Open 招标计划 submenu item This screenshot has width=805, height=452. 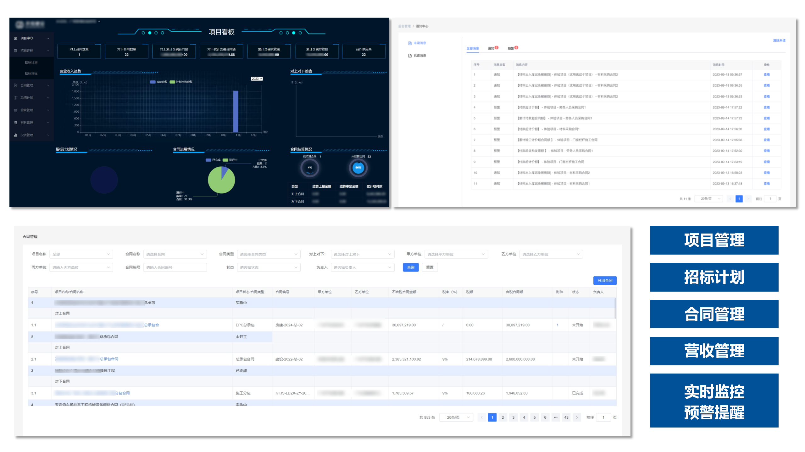(31, 62)
